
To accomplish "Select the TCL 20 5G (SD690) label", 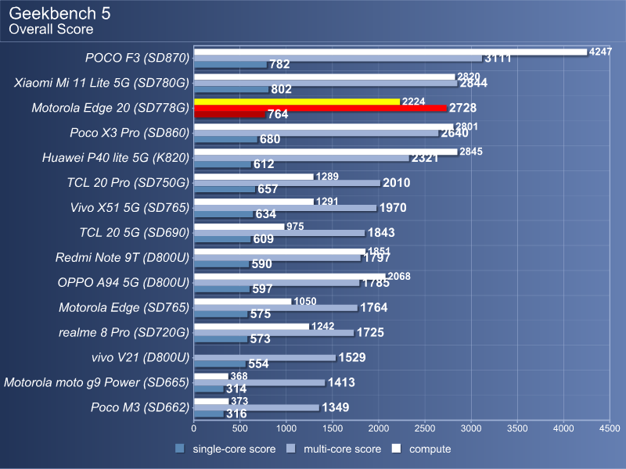I will 135,232.
